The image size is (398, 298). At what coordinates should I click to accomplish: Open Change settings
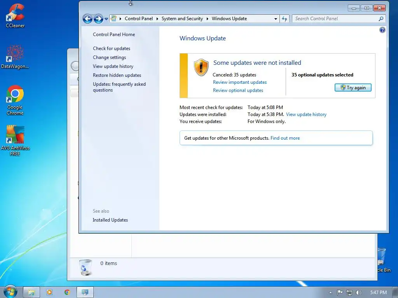coord(109,57)
